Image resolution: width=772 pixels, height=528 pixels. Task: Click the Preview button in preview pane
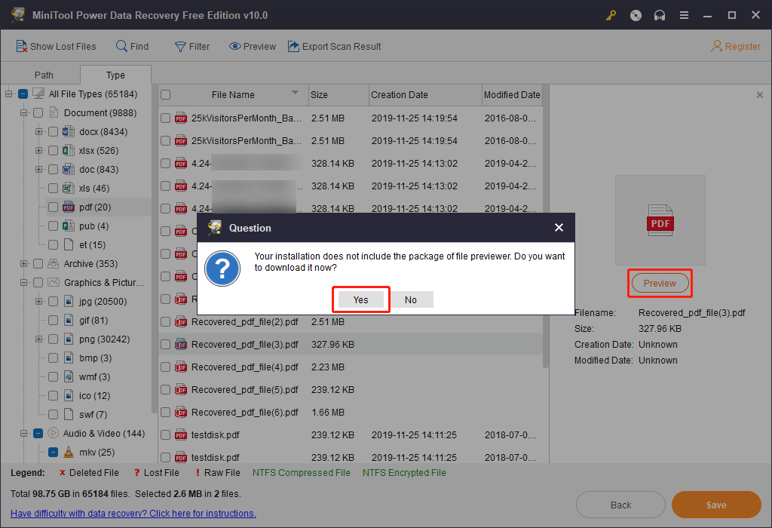coord(660,283)
